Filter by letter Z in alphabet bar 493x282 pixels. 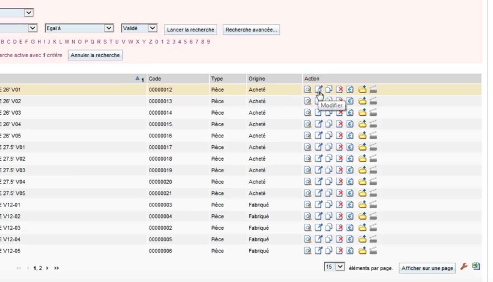pos(150,42)
